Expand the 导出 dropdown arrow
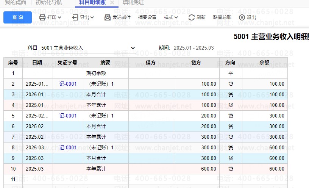 (92, 17)
